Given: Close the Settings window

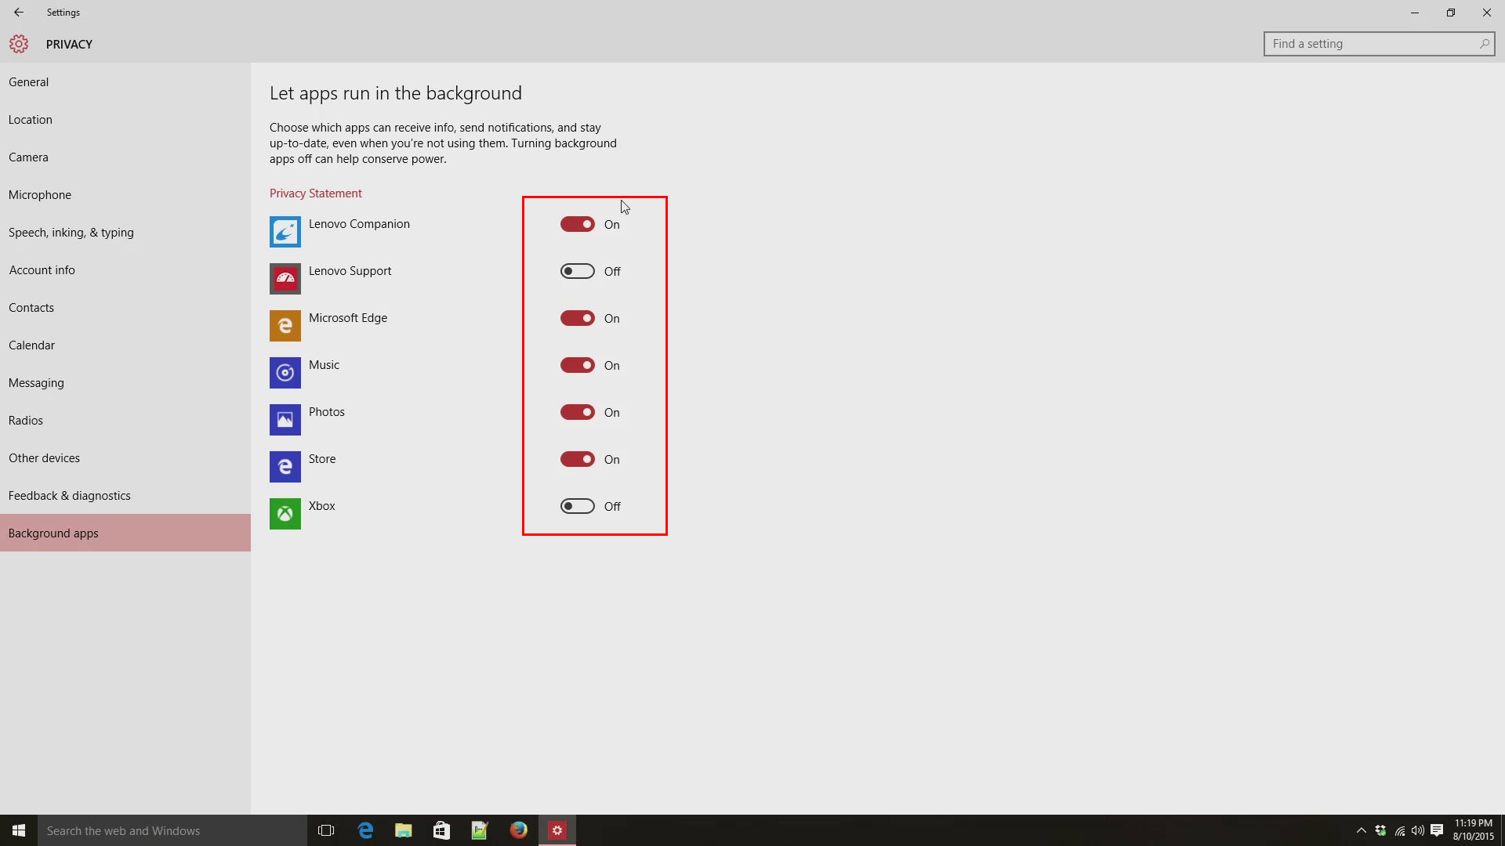Looking at the screenshot, I should tap(1487, 13).
